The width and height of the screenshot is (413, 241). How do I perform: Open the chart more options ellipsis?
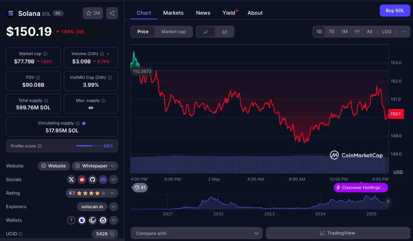(x=404, y=32)
